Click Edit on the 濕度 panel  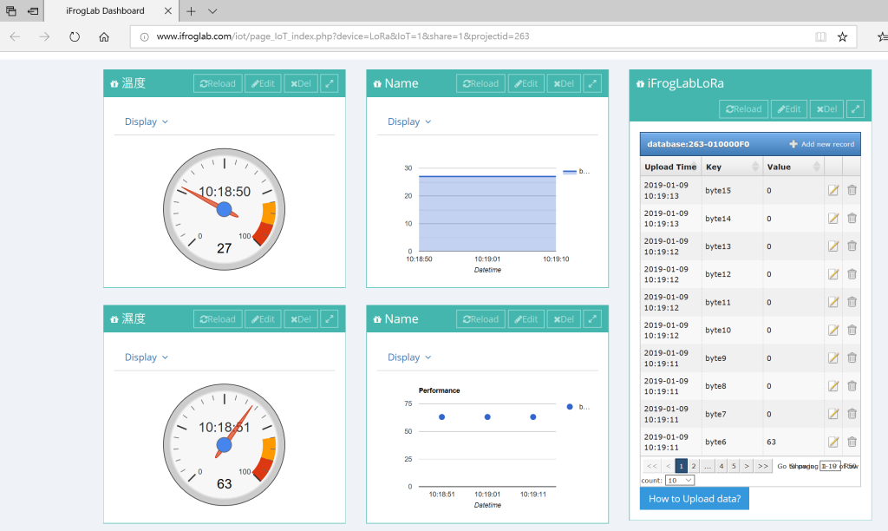263,319
